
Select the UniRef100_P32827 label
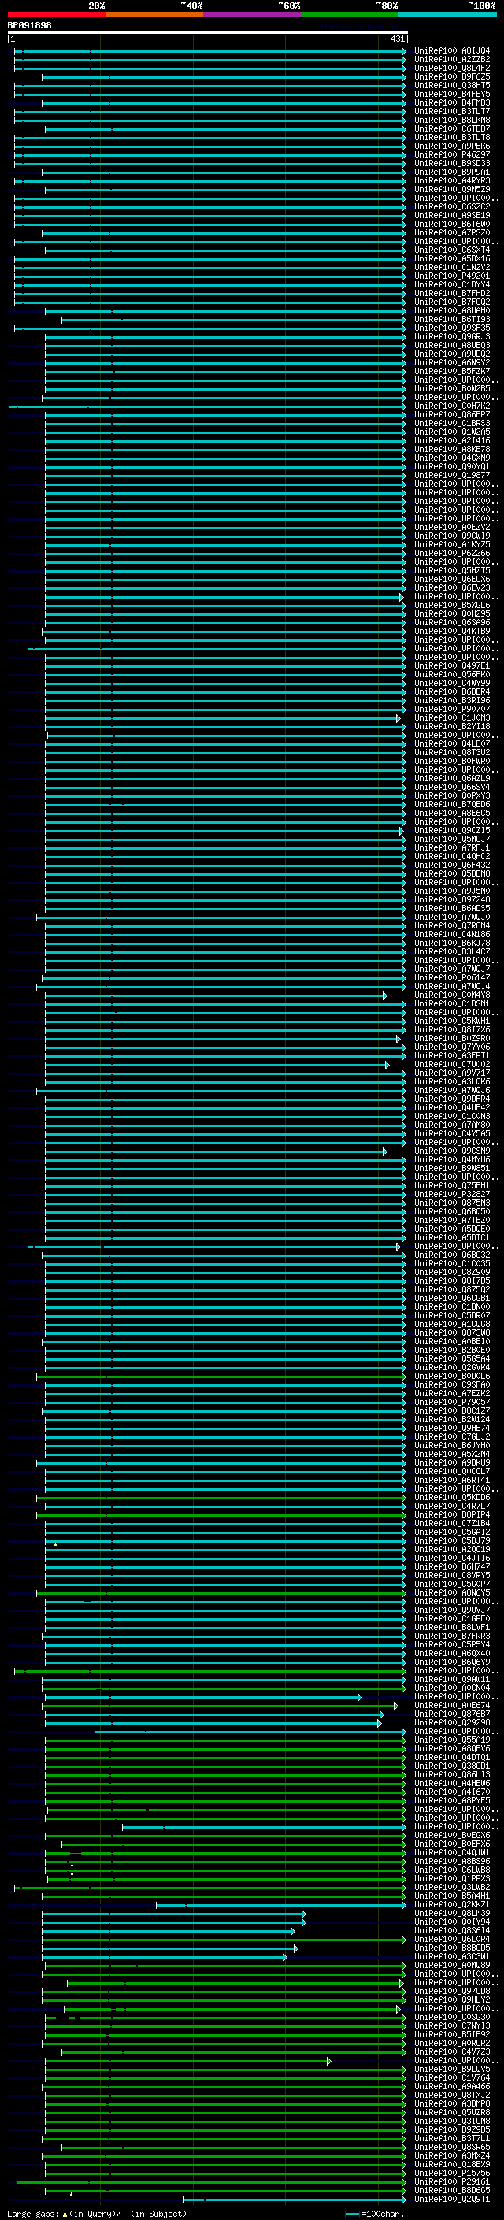pos(451,1194)
